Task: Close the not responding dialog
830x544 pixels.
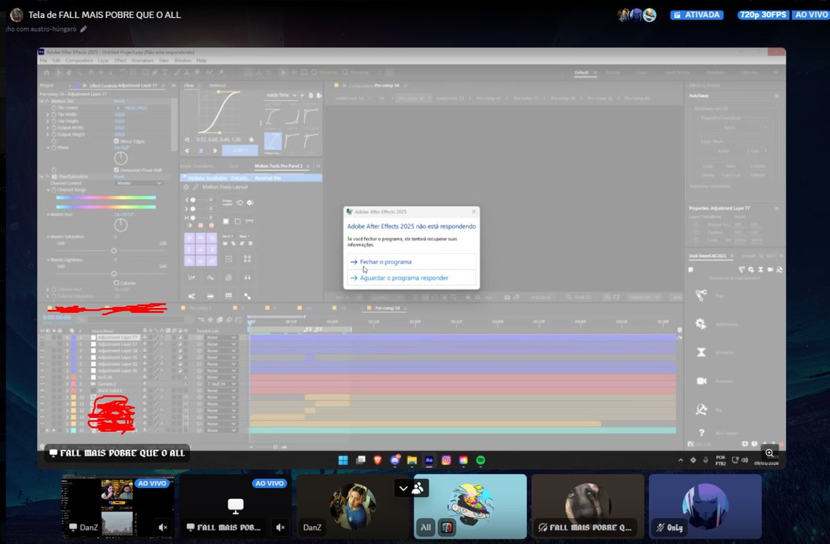Action: 474,211
